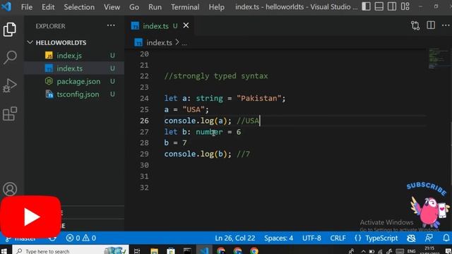Click the //strongly typed syntax comment
Screen dimensions: 452x254
coord(216,76)
